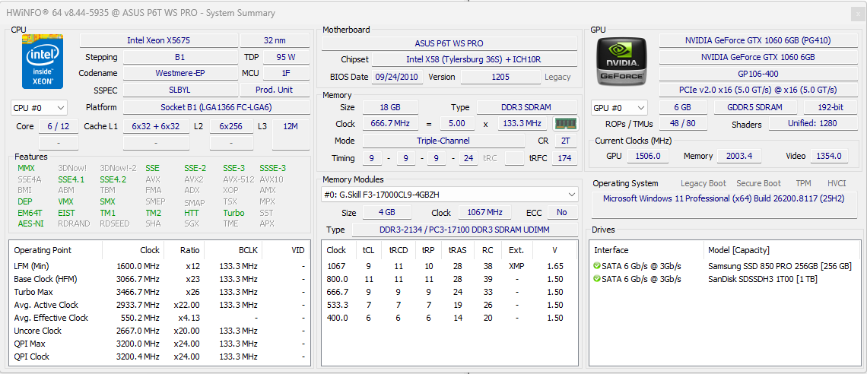Click the green memory module icon

tap(565, 124)
